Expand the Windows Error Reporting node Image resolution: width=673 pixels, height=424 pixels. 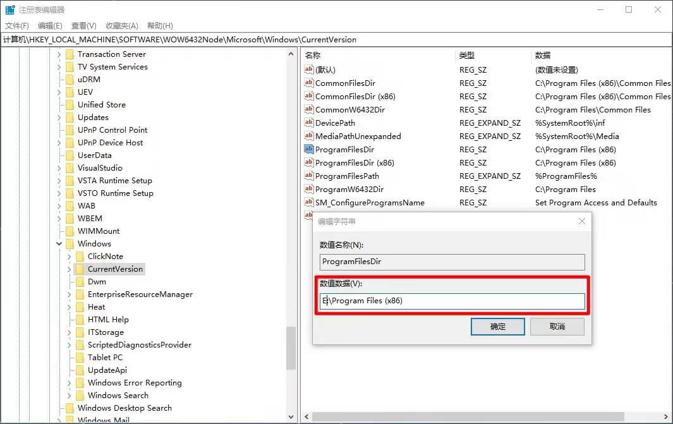pyautogui.click(x=70, y=383)
